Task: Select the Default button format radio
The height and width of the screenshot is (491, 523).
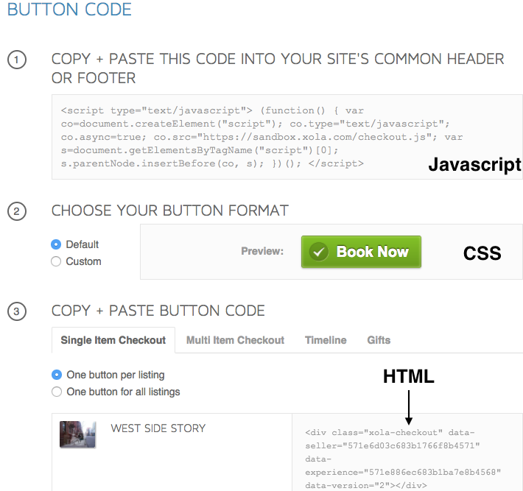Action: tap(56, 244)
